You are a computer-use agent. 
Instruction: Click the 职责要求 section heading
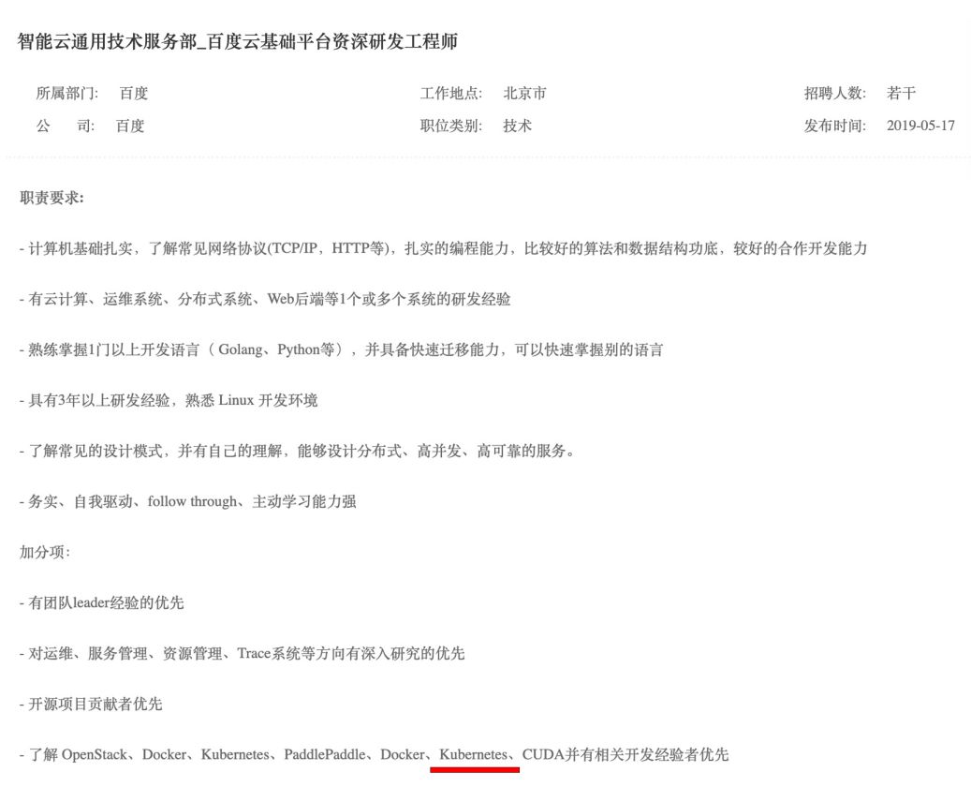(x=52, y=198)
